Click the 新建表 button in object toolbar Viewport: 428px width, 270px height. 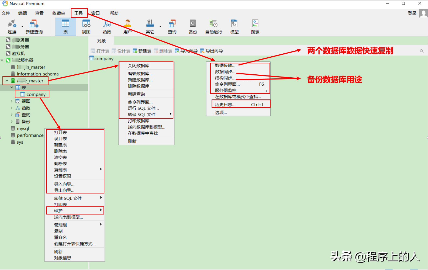pos(142,51)
